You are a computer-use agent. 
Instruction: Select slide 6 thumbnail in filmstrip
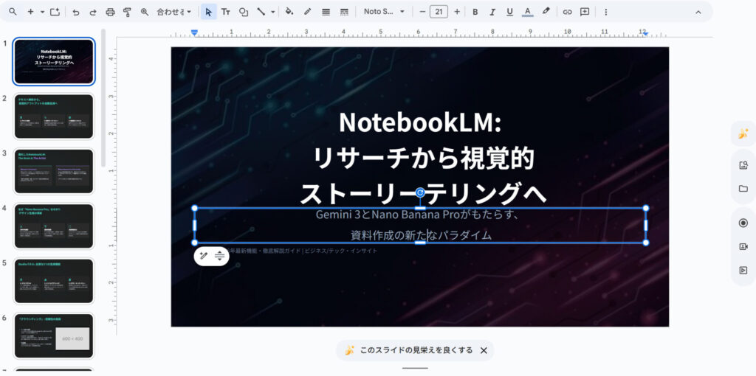[54, 336]
